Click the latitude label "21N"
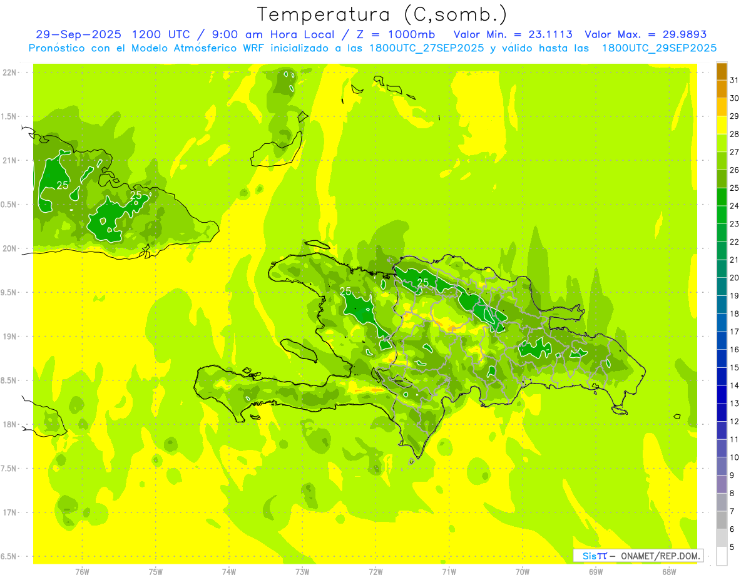Screen dimensions: 751x580 click(x=9, y=160)
